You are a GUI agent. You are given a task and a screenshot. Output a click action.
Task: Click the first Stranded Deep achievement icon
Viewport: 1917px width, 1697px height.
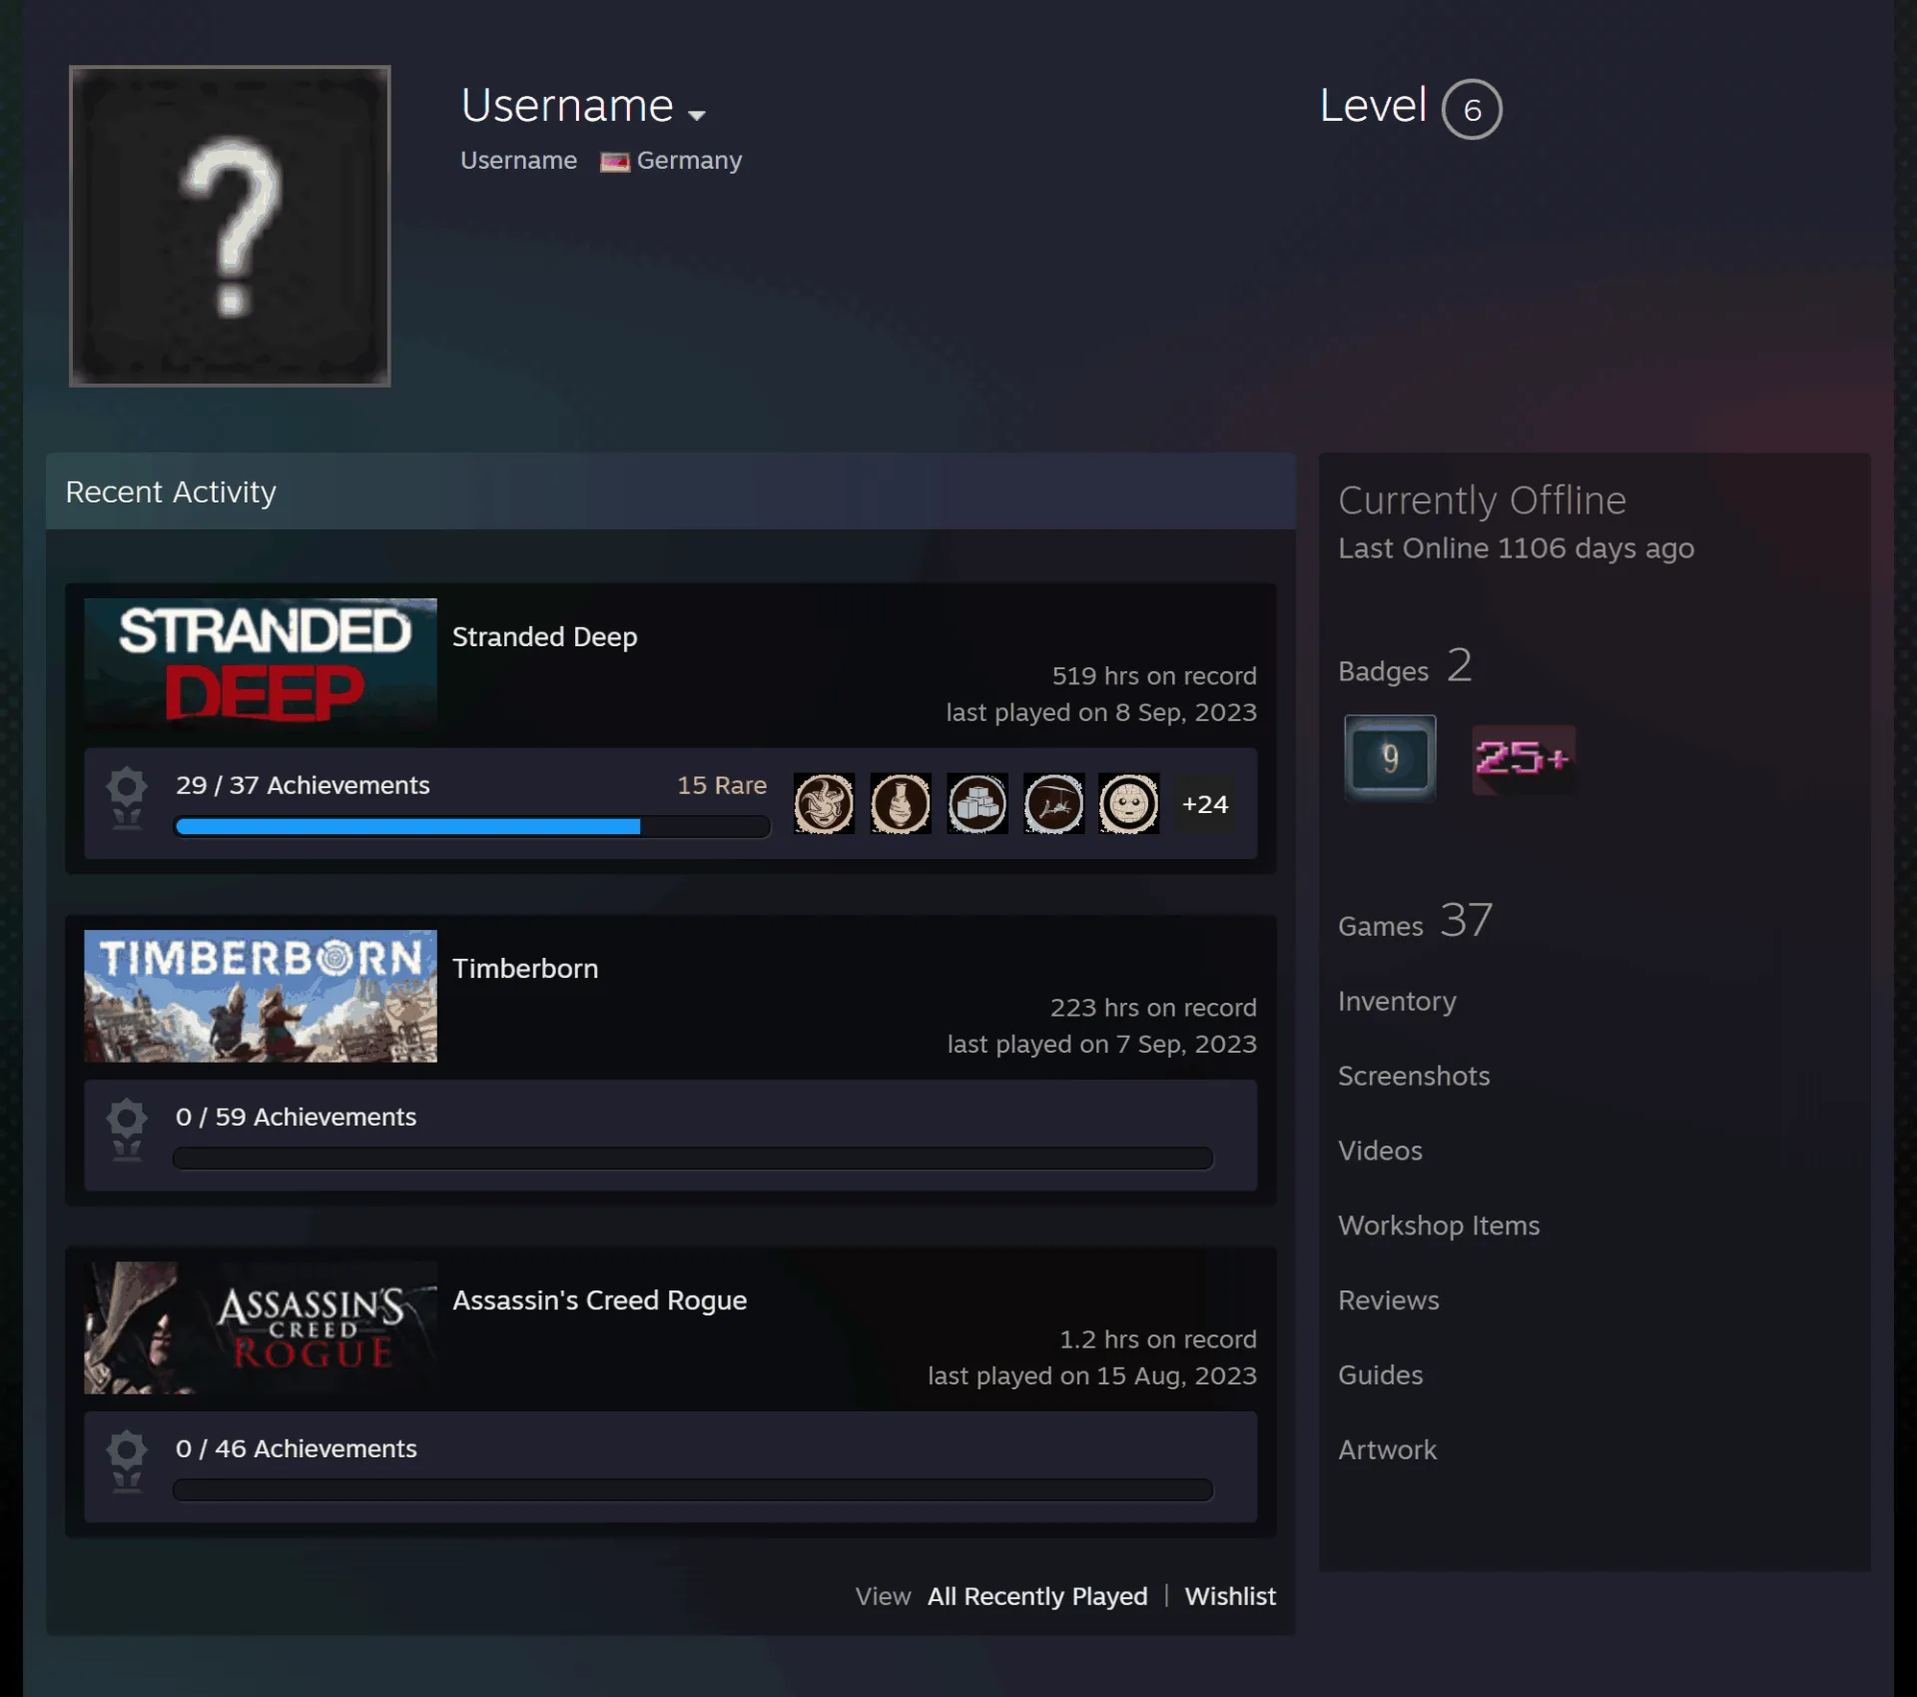pyautogui.click(x=824, y=803)
